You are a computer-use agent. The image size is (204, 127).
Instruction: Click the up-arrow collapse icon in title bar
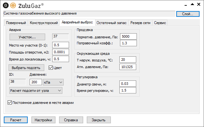pyautogui.click(x=192, y=4)
